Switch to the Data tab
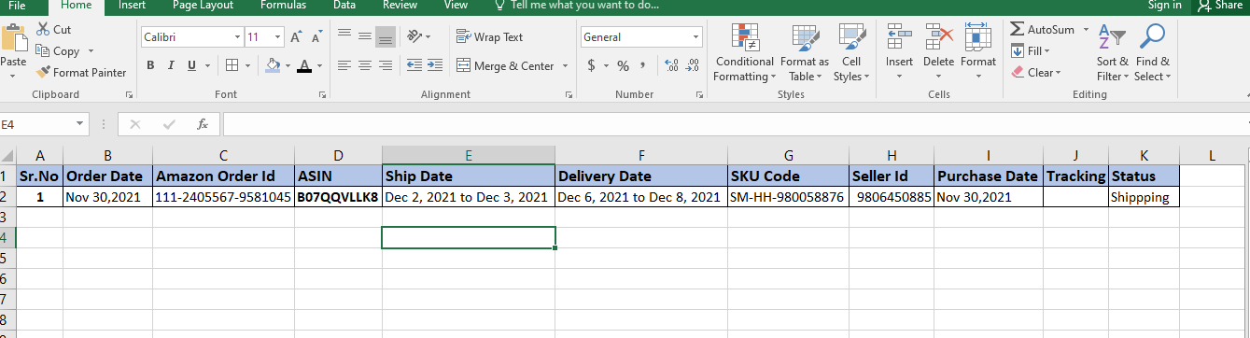The height and width of the screenshot is (338, 1250). pos(344,6)
